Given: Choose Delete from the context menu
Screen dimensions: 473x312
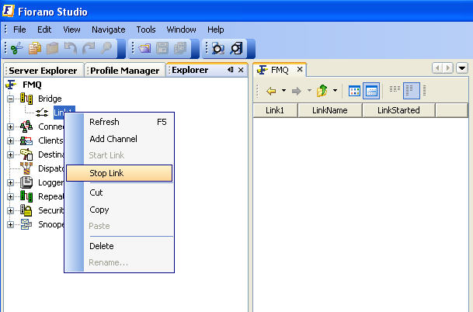Looking at the screenshot, I should [120, 246].
